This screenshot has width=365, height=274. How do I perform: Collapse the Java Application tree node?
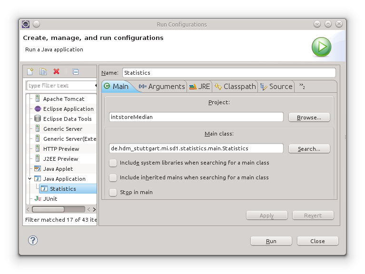click(30, 179)
